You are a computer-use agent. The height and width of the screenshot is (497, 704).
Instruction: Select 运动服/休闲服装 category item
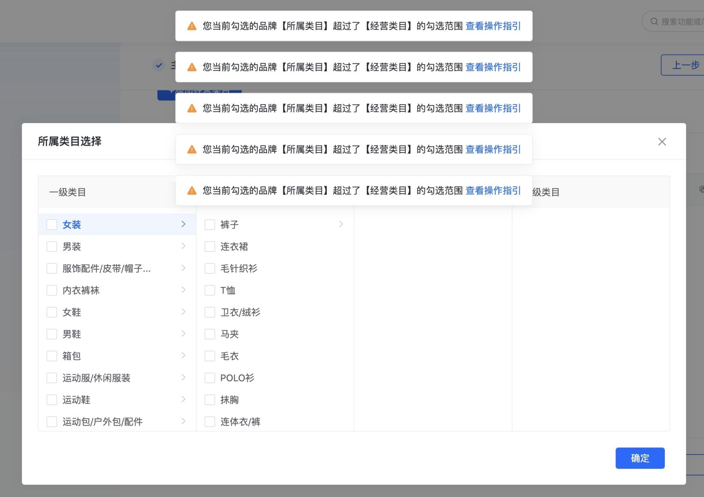(x=96, y=378)
